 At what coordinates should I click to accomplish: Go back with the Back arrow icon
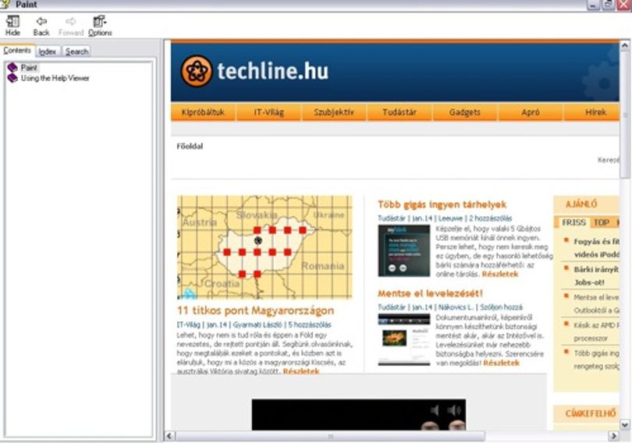[41, 21]
